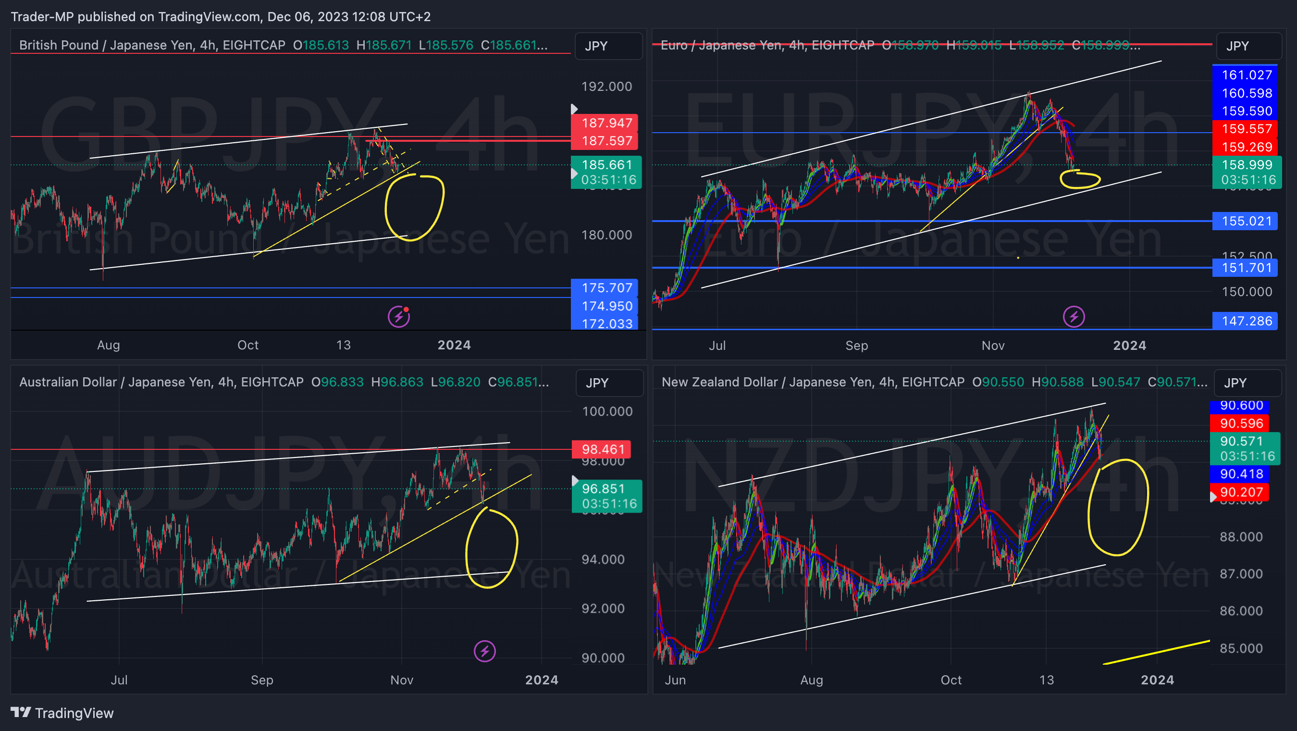This screenshot has height=731, width=1297.
Task: Click the 94.000 AUDJPY axis value
Action: point(603,559)
